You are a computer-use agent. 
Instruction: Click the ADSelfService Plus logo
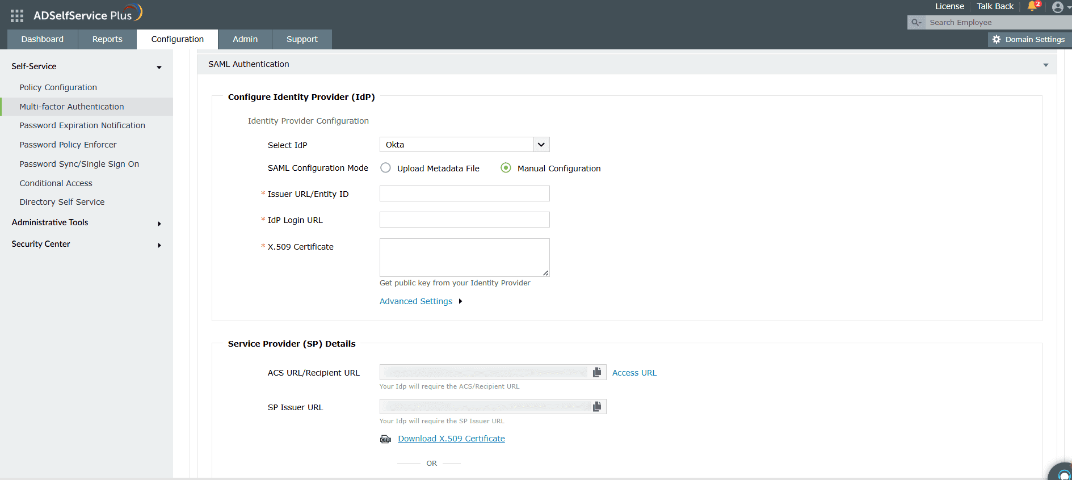tap(87, 14)
